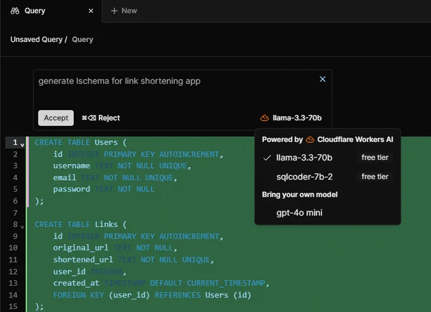Dismiss the AI prompt with X icon
The width and height of the screenshot is (431, 312).
tap(323, 79)
